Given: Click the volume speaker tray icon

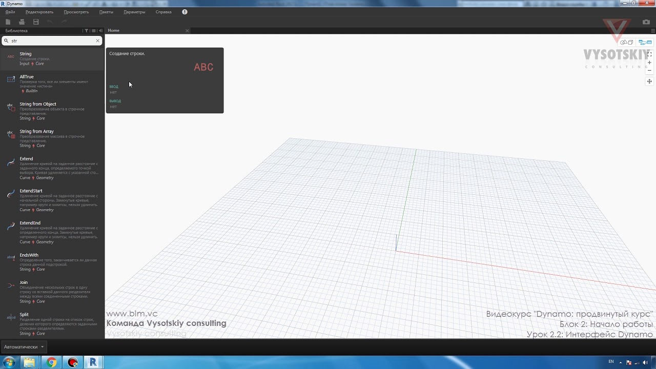Looking at the screenshot, I should pyautogui.click(x=645, y=362).
